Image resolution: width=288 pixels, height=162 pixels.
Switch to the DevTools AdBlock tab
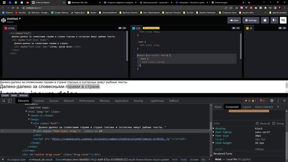point(174,101)
